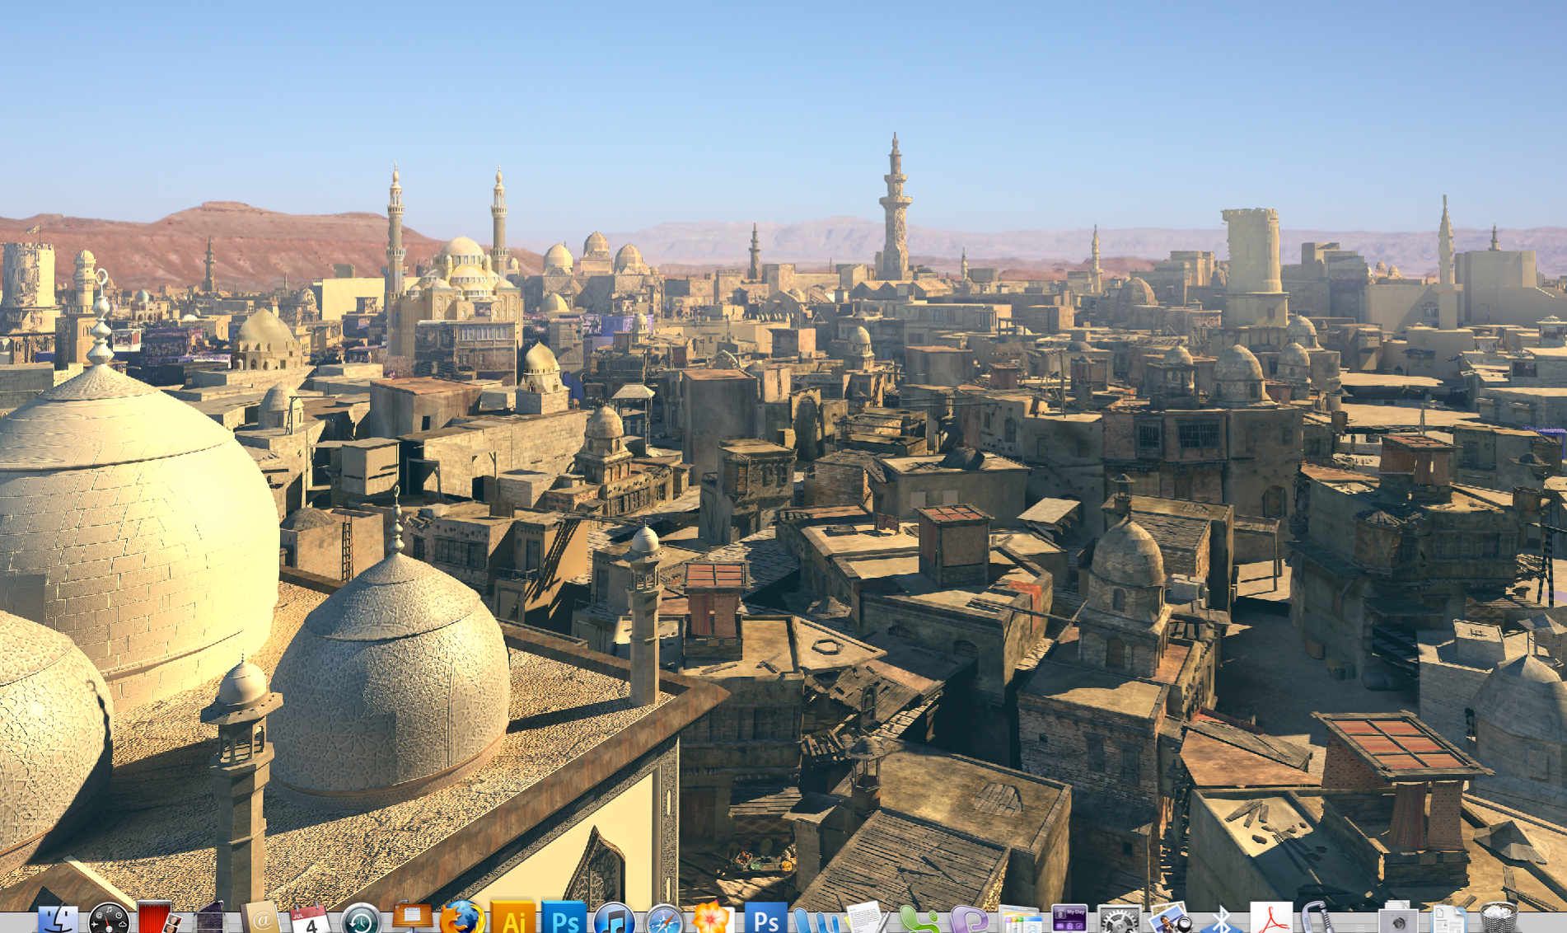This screenshot has height=933, width=1567.
Task: Open TextEdit paper-and-pen icon
Action: [867, 918]
